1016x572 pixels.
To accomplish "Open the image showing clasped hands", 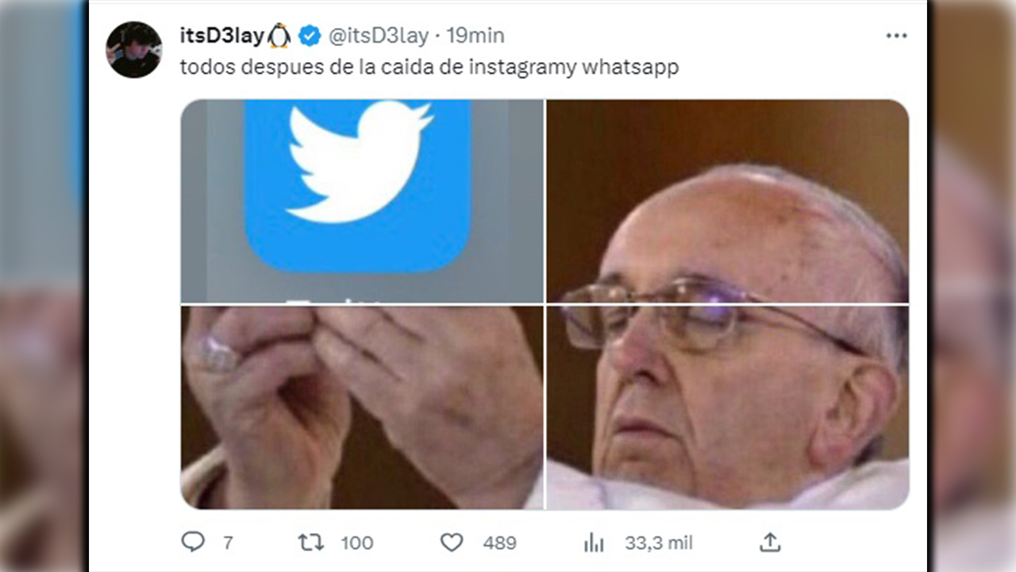I will pos(362,407).
